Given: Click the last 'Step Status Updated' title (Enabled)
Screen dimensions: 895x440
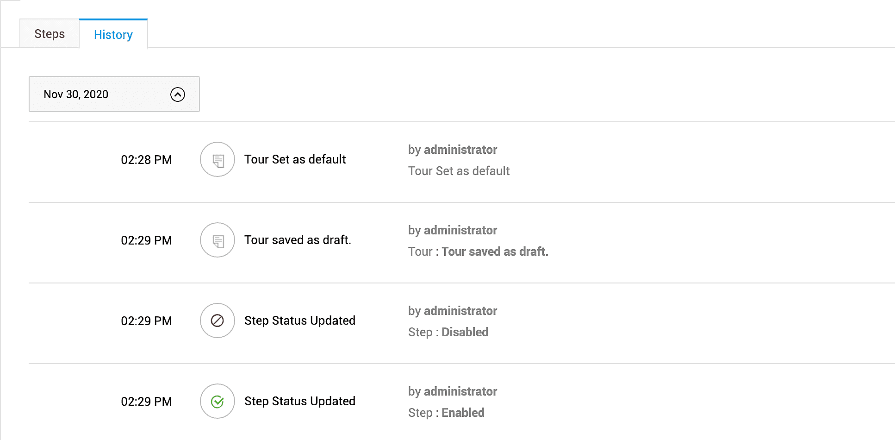Looking at the screenshot, I should point(300,401).
